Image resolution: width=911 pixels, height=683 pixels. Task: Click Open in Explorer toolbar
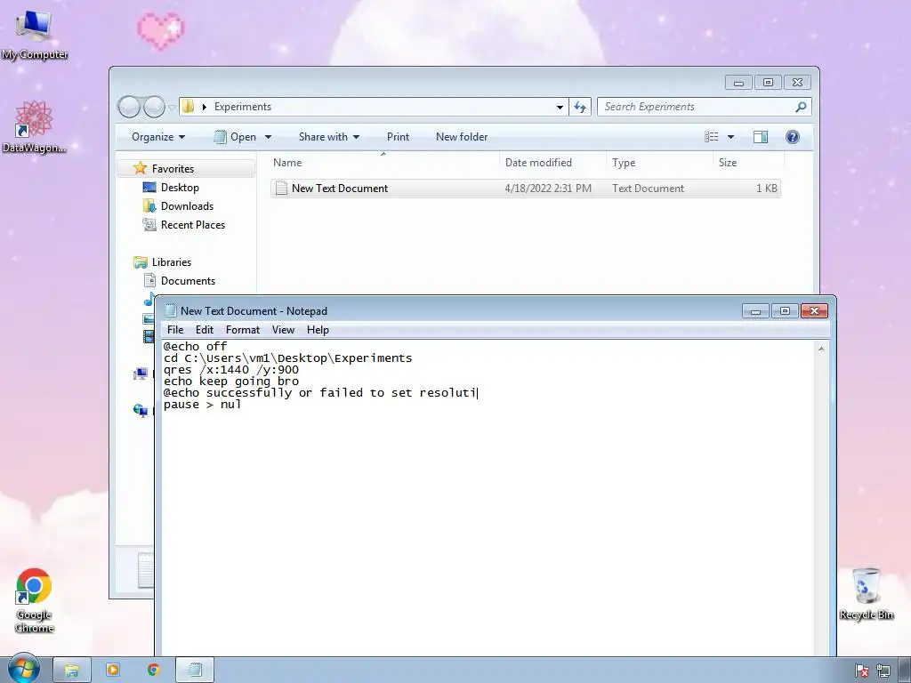coord(235,137)
